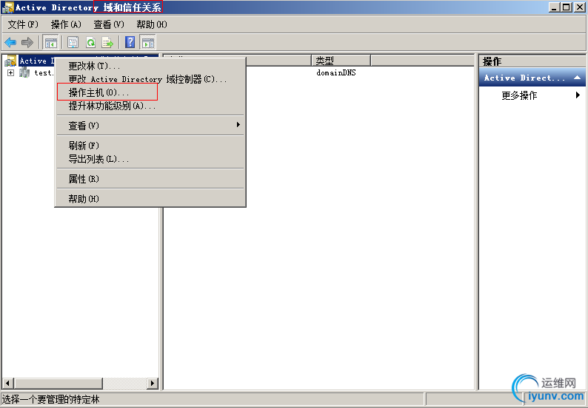The width and height of the screenshot is (588, 408).
Task: Choose 刷新(F) from context menu
Action: tap(150, 145)
